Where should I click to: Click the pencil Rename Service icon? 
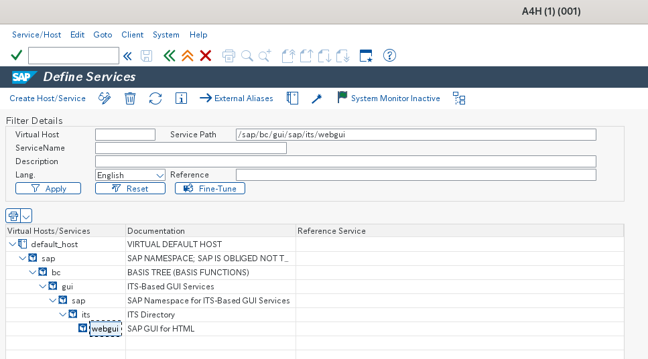tap(105, 98)
